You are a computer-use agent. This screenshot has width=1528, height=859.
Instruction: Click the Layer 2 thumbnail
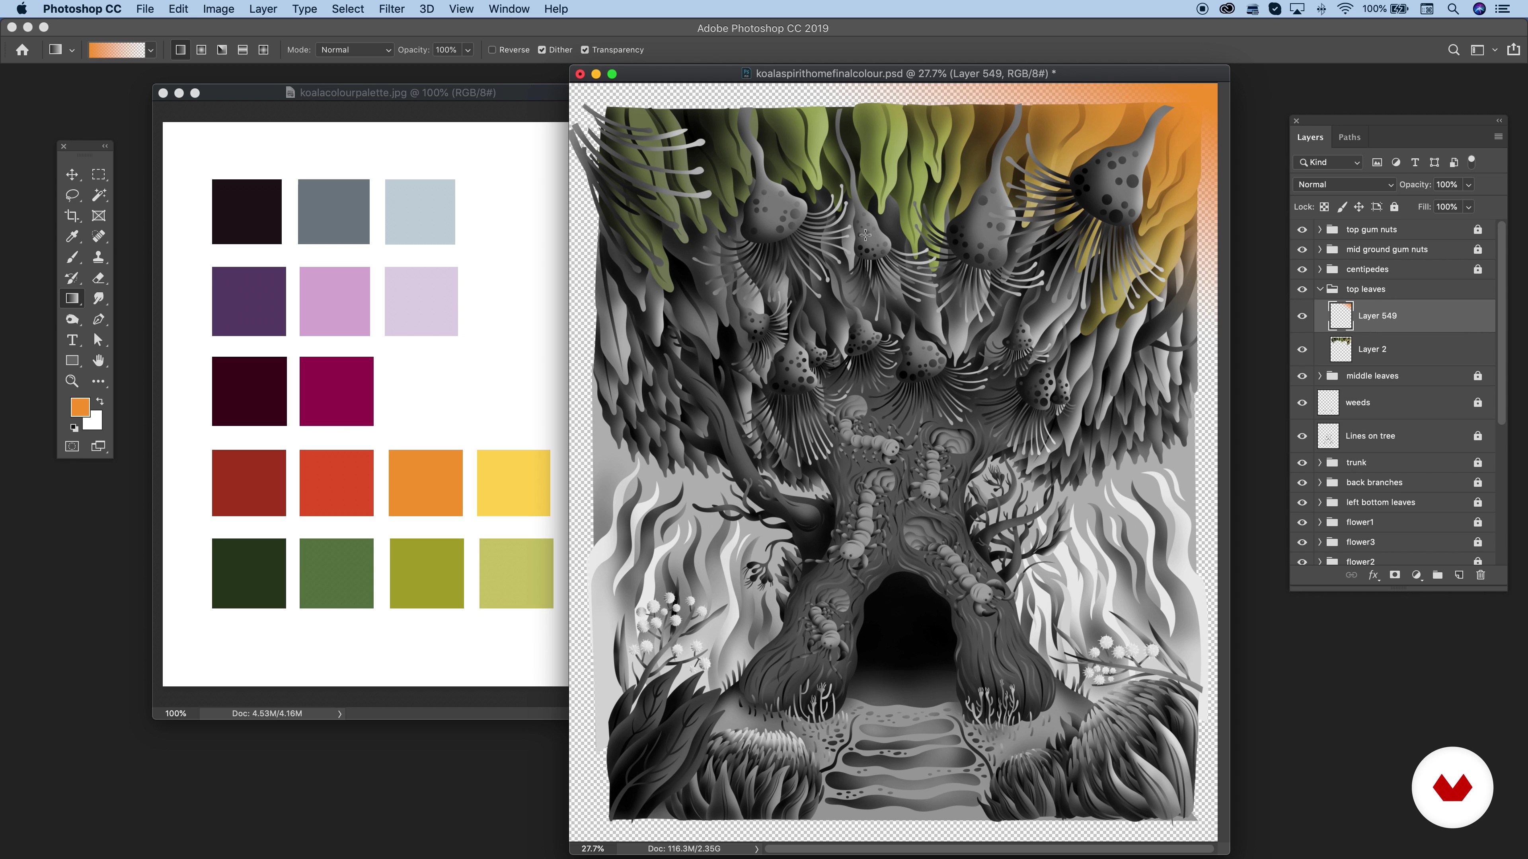[1341, 349]
